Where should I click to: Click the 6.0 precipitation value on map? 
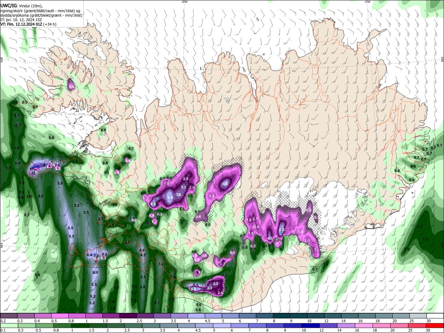(x=95, y=273)
